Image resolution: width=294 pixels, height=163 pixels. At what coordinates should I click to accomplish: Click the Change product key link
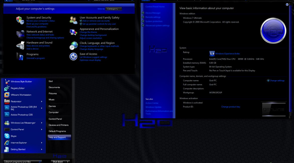click(x=231, y=107)
